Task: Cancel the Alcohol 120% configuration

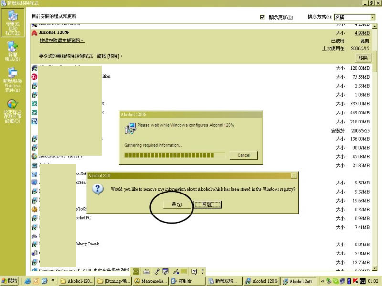Action: (x=244, y=155)
